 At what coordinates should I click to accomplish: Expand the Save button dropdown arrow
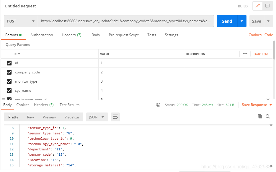(x=268, y=21)
